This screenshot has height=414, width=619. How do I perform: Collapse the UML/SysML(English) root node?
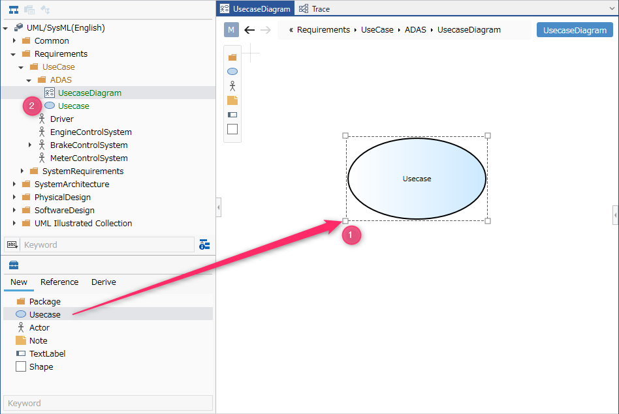[5, 28]
